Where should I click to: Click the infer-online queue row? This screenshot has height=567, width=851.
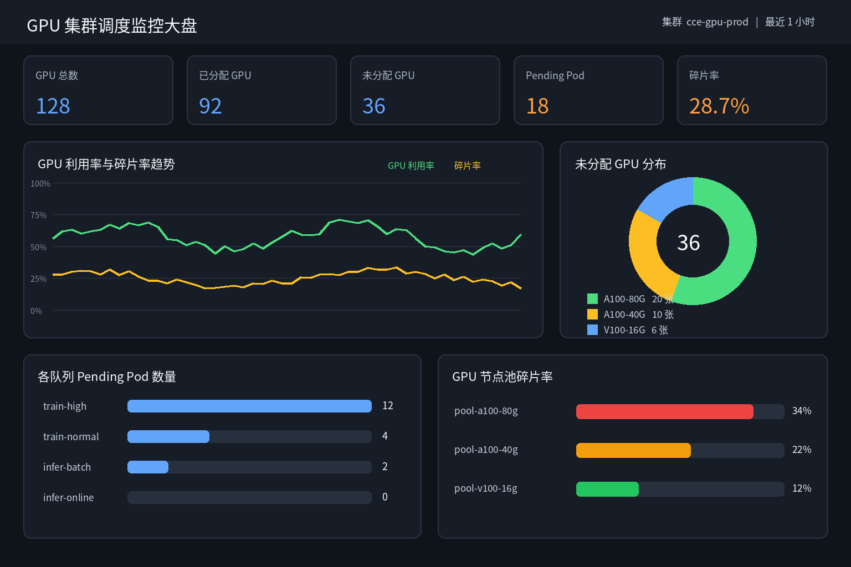tap(218, 497)
